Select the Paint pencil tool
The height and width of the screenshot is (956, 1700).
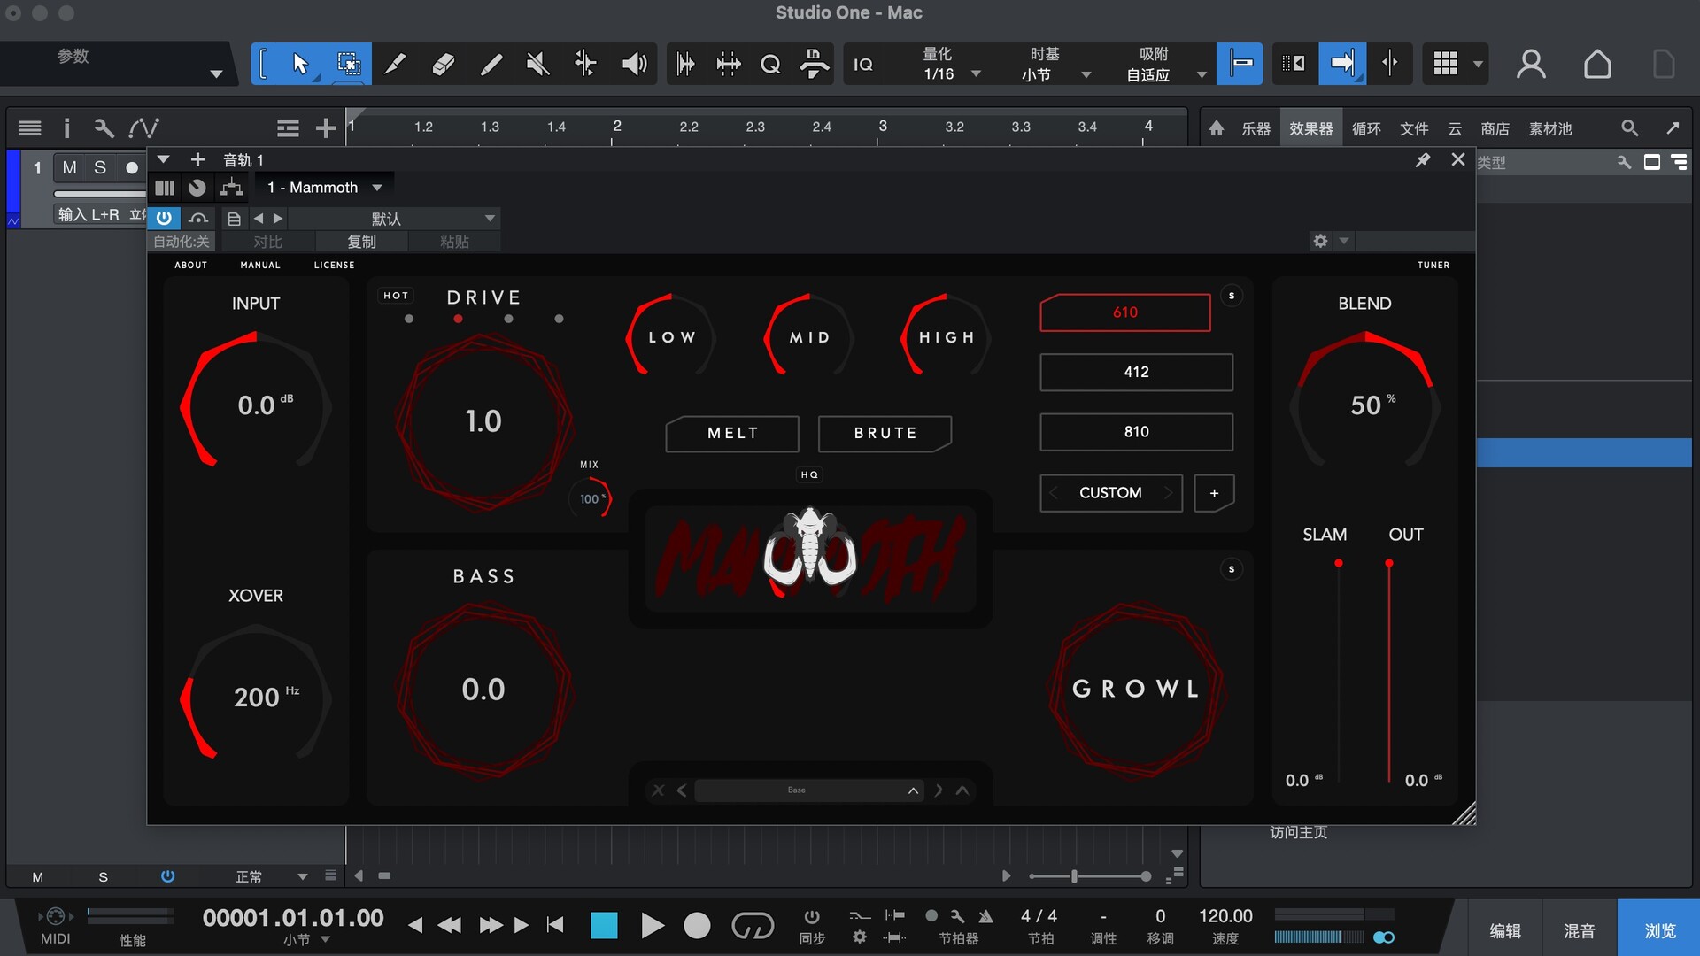point(491,64)
